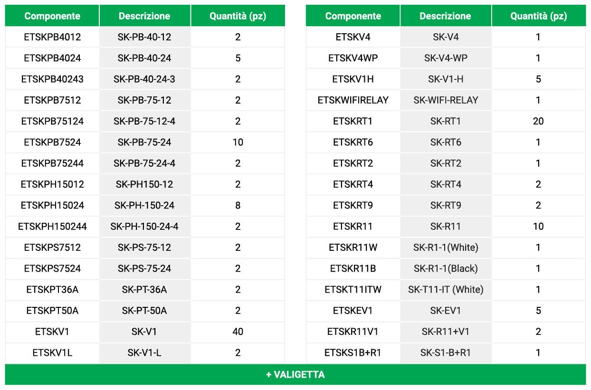Click the left Descrizione column header
The height and width of the screenshot is (390, 591).
pyautogui.click(x=144, y=16)
